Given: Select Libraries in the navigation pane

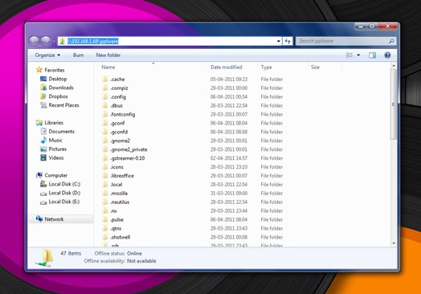Looking at the screenshot, I should point(54,122).
